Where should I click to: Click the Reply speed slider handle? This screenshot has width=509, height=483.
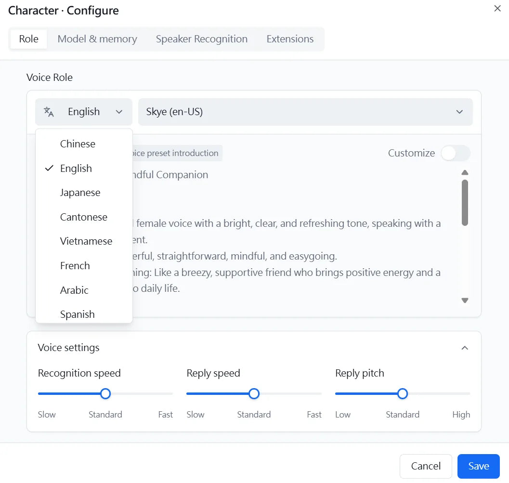[254, 393]
